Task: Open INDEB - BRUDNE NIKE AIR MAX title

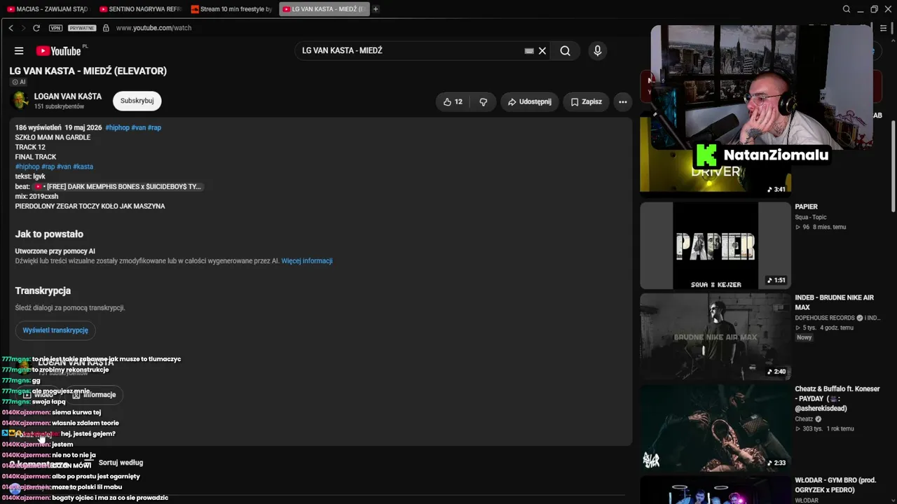Action: [834, 302]
